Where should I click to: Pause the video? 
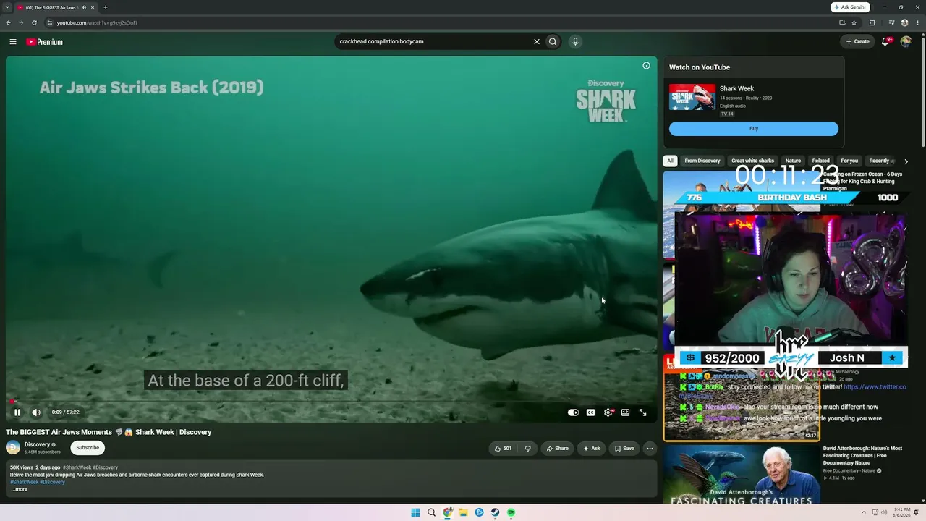[x=17, y=412]
